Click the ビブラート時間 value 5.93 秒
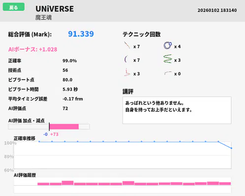Image resolution: width=245 pixels, height=196 pixels. 70,89
